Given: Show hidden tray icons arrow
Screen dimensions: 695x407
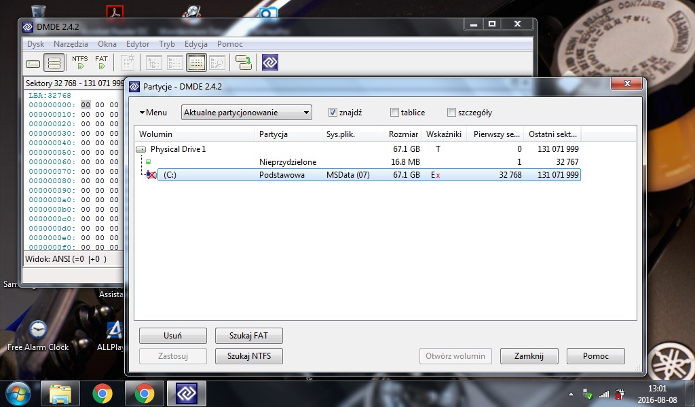Looking at the screenshot, I should 571,394.
